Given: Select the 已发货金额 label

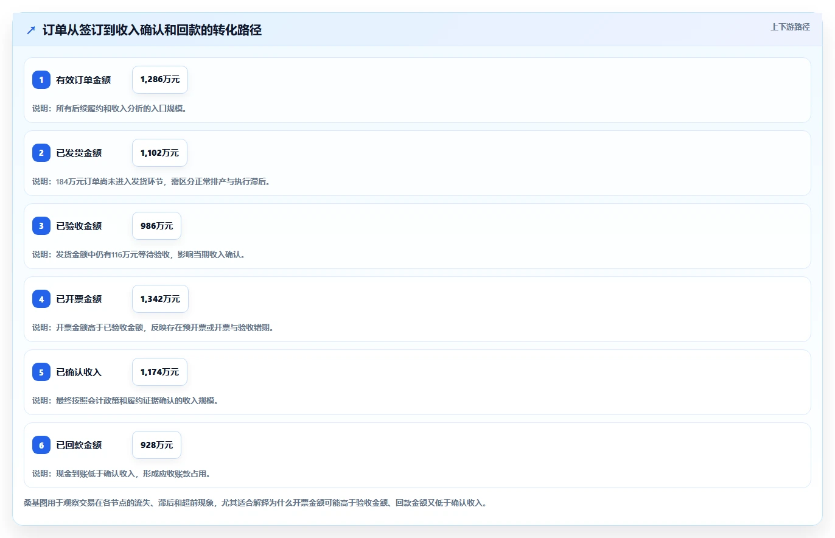Looking at the screenshot, I should click(x=79, y=153).
